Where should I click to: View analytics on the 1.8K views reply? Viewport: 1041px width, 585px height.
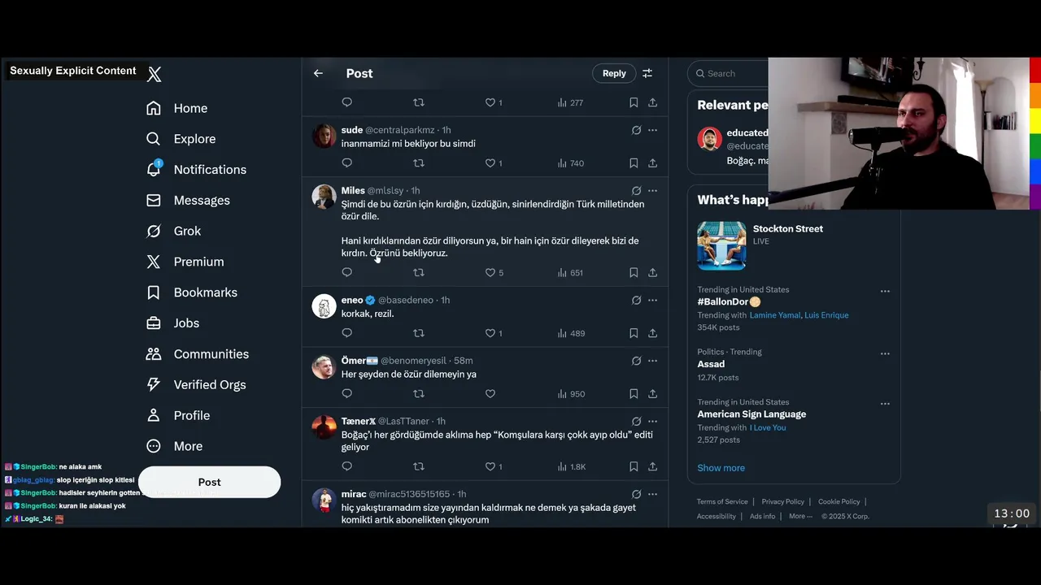click(572, 466)
